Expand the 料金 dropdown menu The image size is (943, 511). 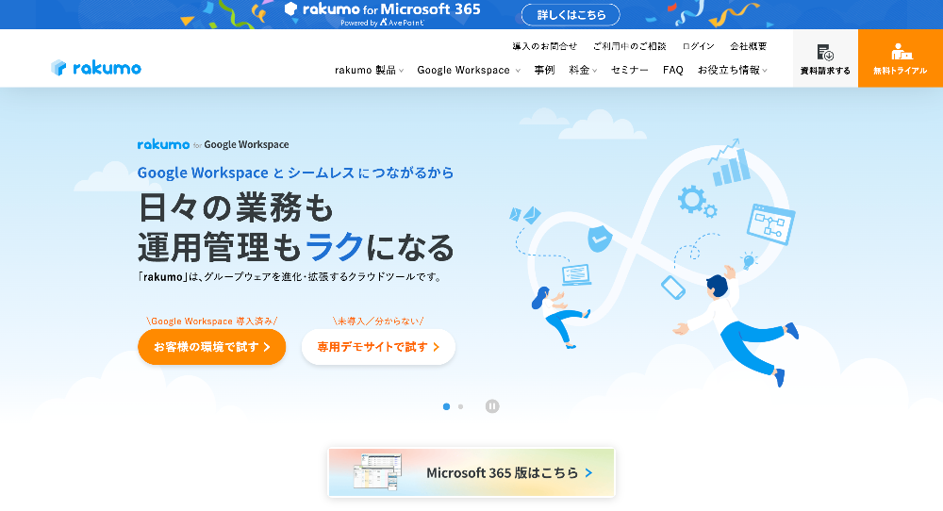point(583,70)
